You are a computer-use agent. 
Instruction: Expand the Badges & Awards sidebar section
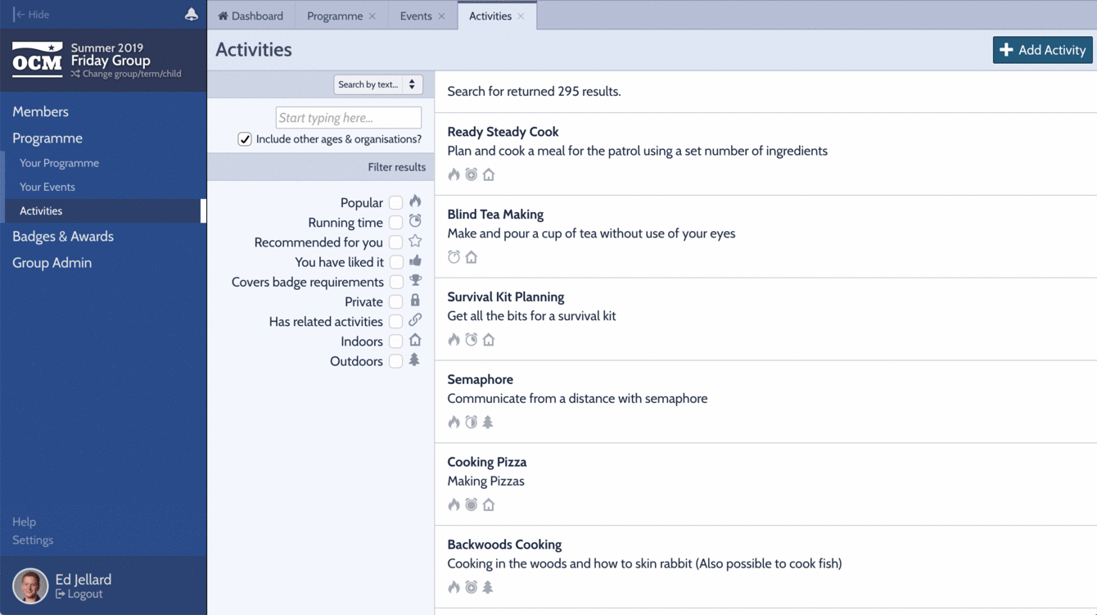pos(63,237)
